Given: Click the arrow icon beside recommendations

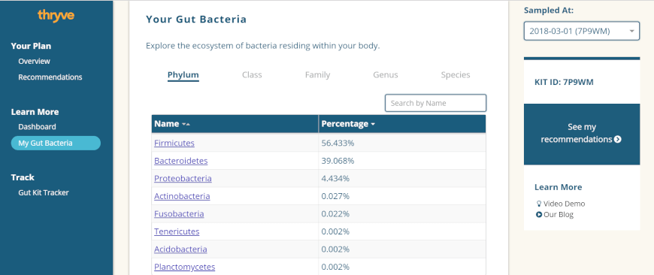Looking at the screenshot, I should point(618,139).
